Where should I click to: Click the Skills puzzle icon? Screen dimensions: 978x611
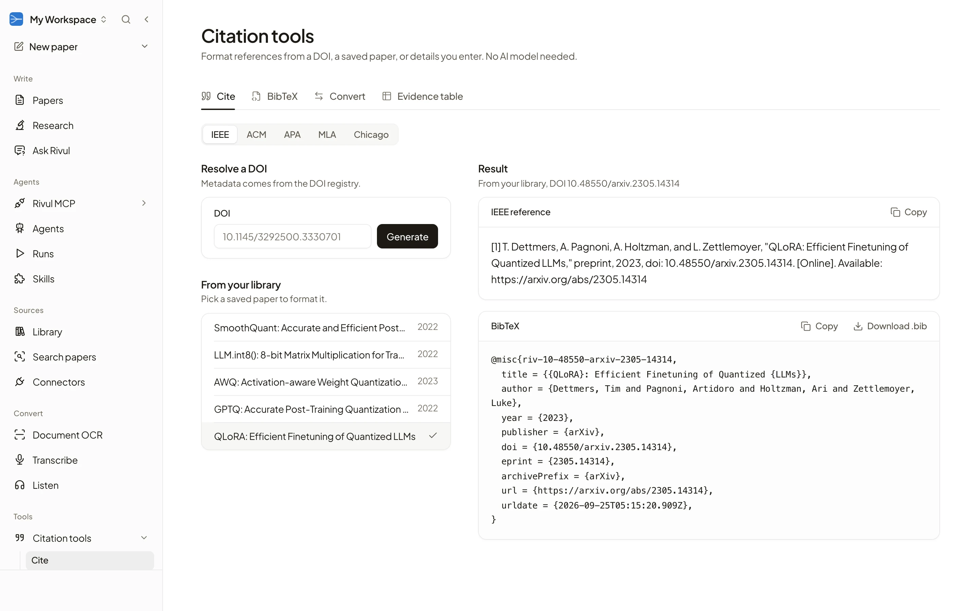20,278
